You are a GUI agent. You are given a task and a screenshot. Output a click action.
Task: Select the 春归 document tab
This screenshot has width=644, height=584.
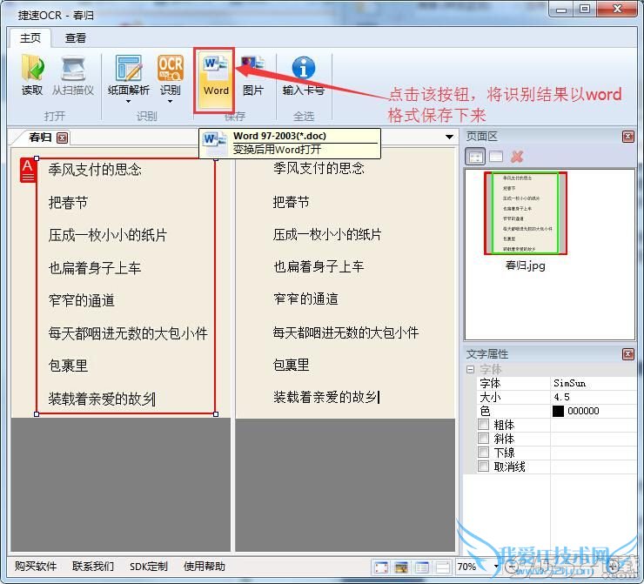pyautogui.click(x=40, y=138)
